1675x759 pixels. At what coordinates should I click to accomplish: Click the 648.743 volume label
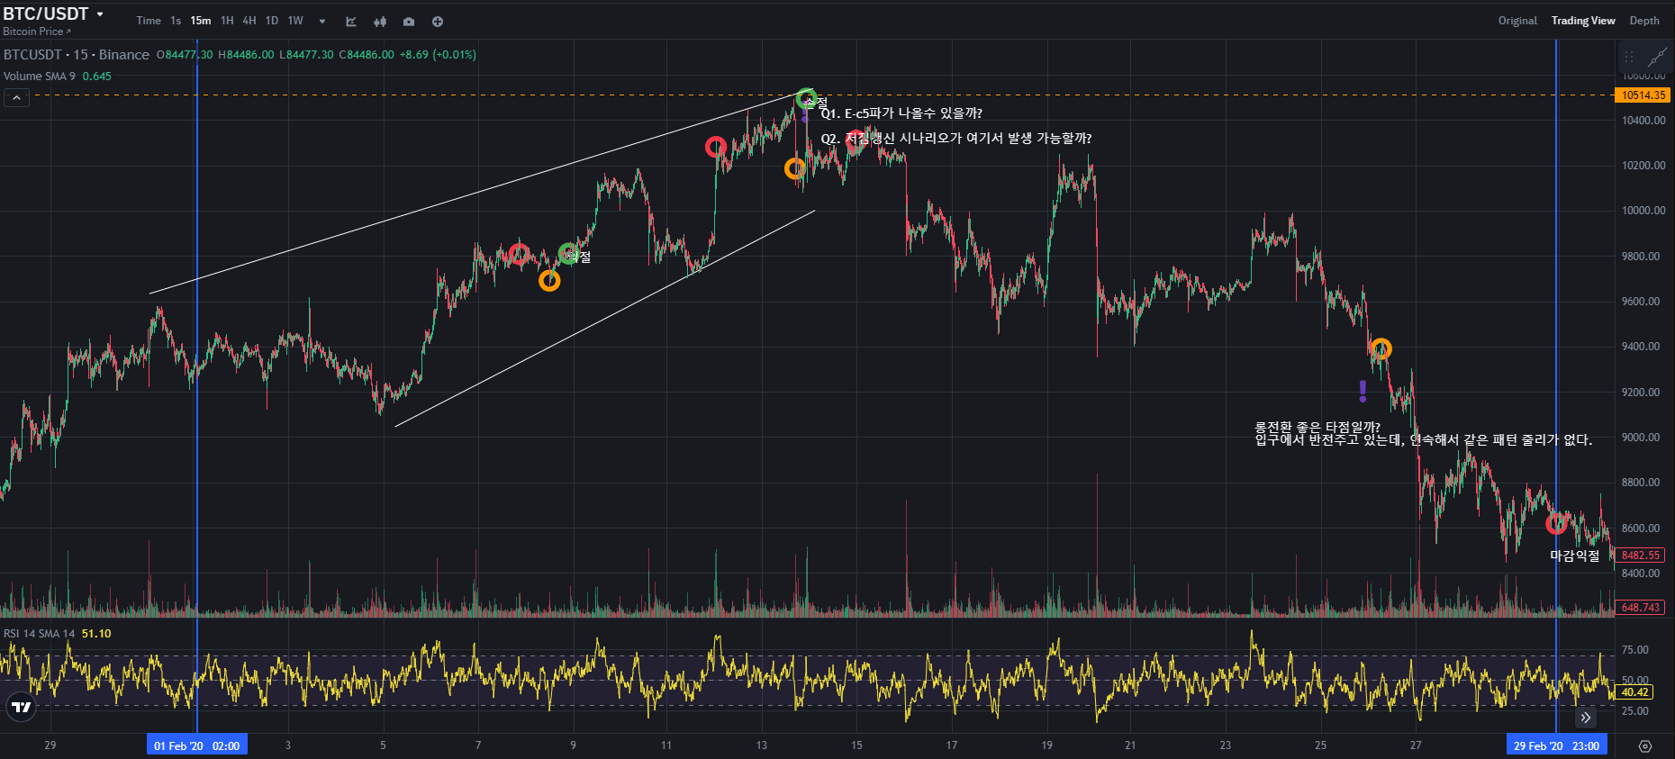pos(1640,608)
